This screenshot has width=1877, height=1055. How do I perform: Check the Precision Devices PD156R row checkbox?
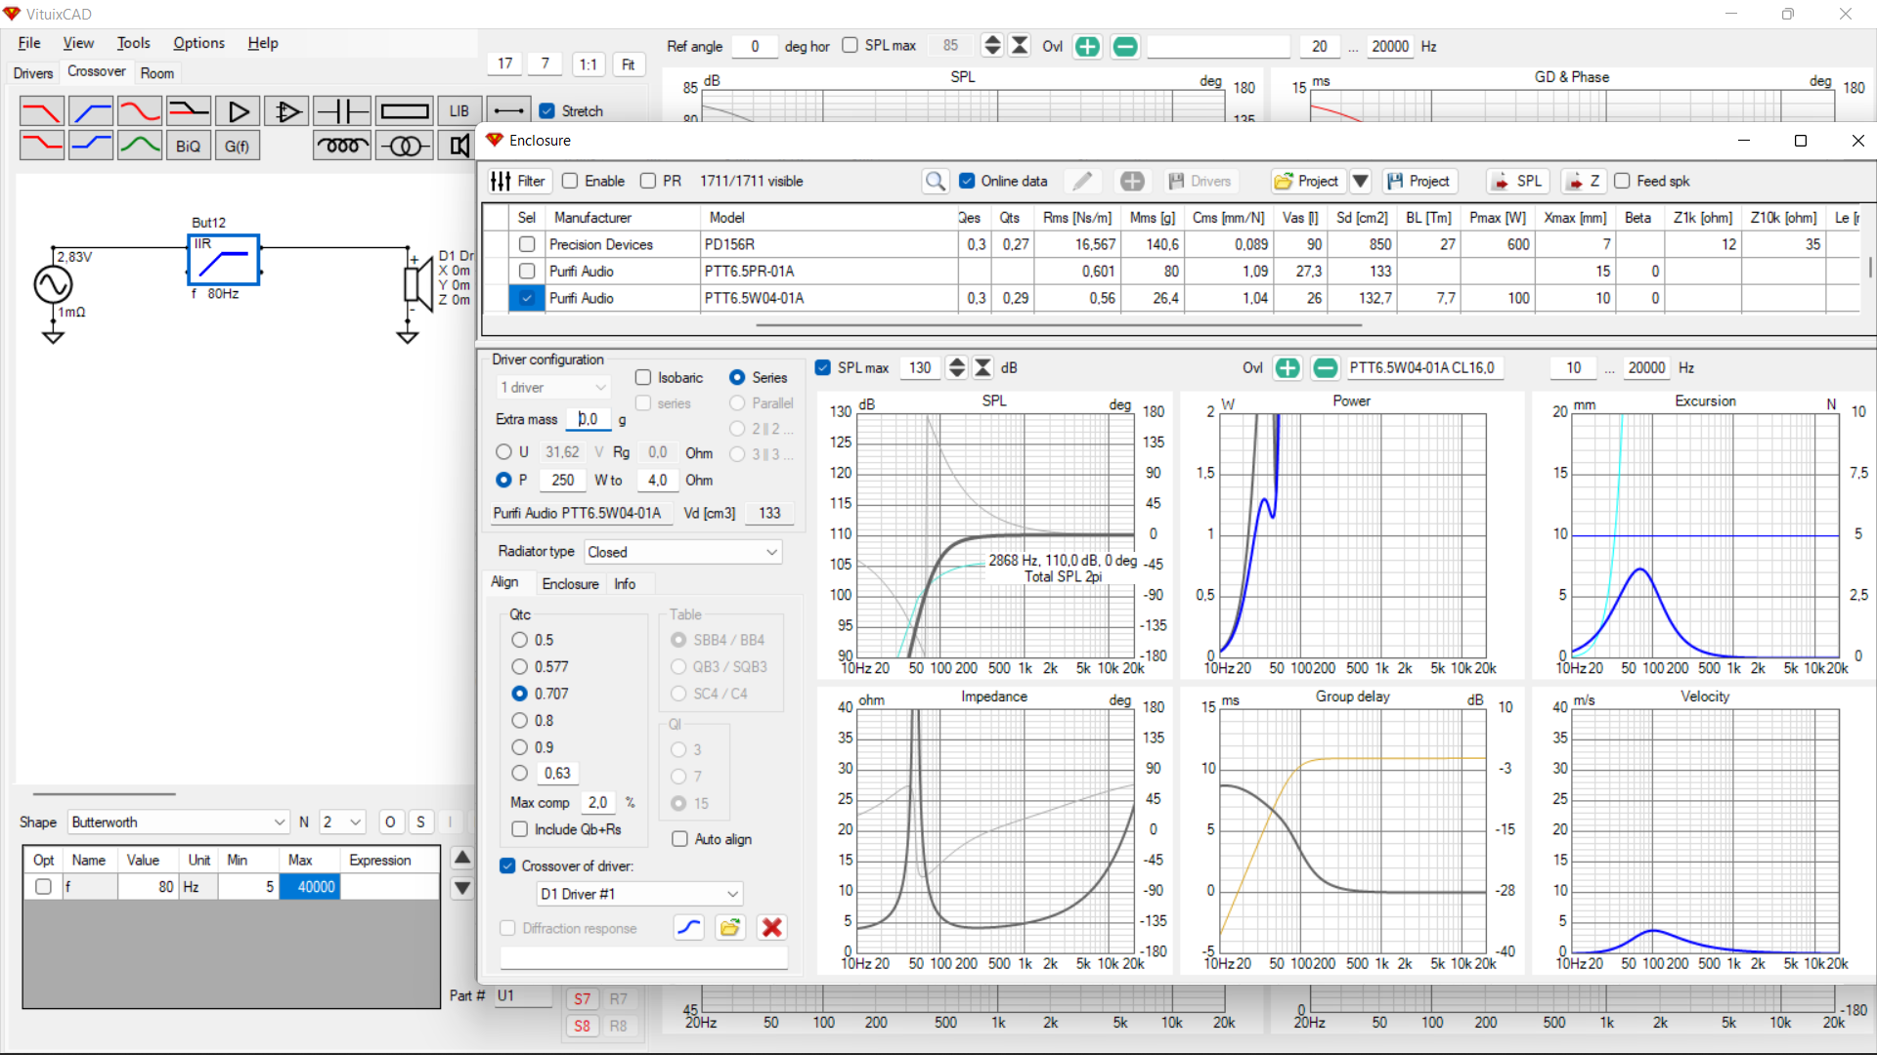[527, 244]
